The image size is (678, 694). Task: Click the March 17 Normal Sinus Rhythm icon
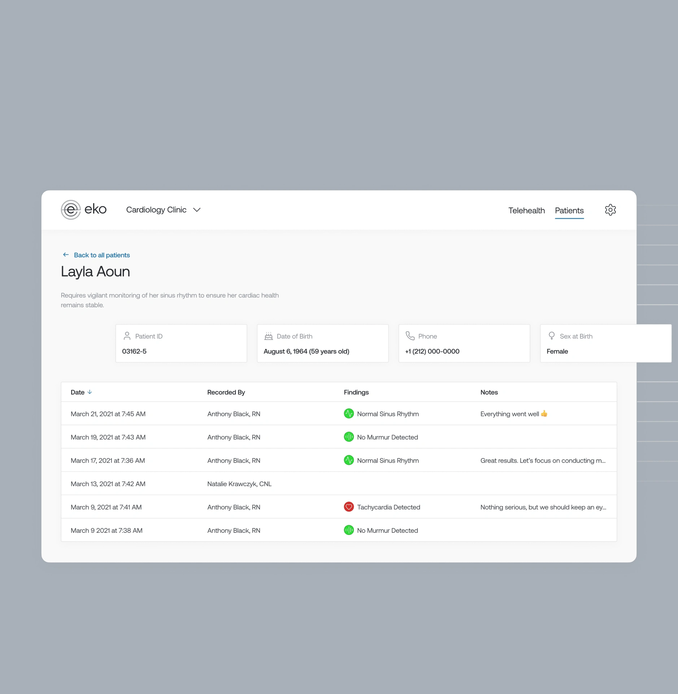point(349,460)
